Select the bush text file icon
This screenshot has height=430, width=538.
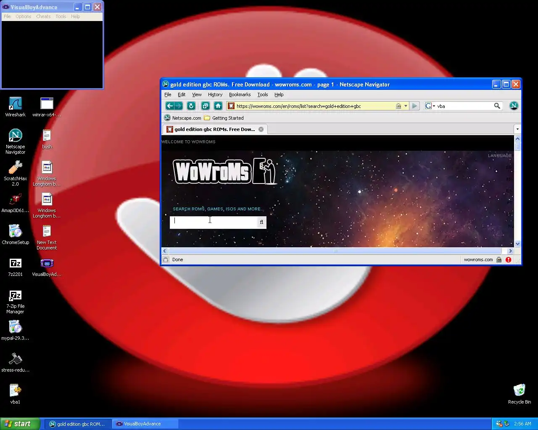(47, 139)
